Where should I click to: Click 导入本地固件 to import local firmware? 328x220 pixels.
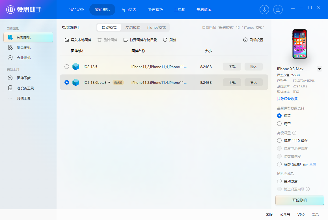click(x=77, y=40)
